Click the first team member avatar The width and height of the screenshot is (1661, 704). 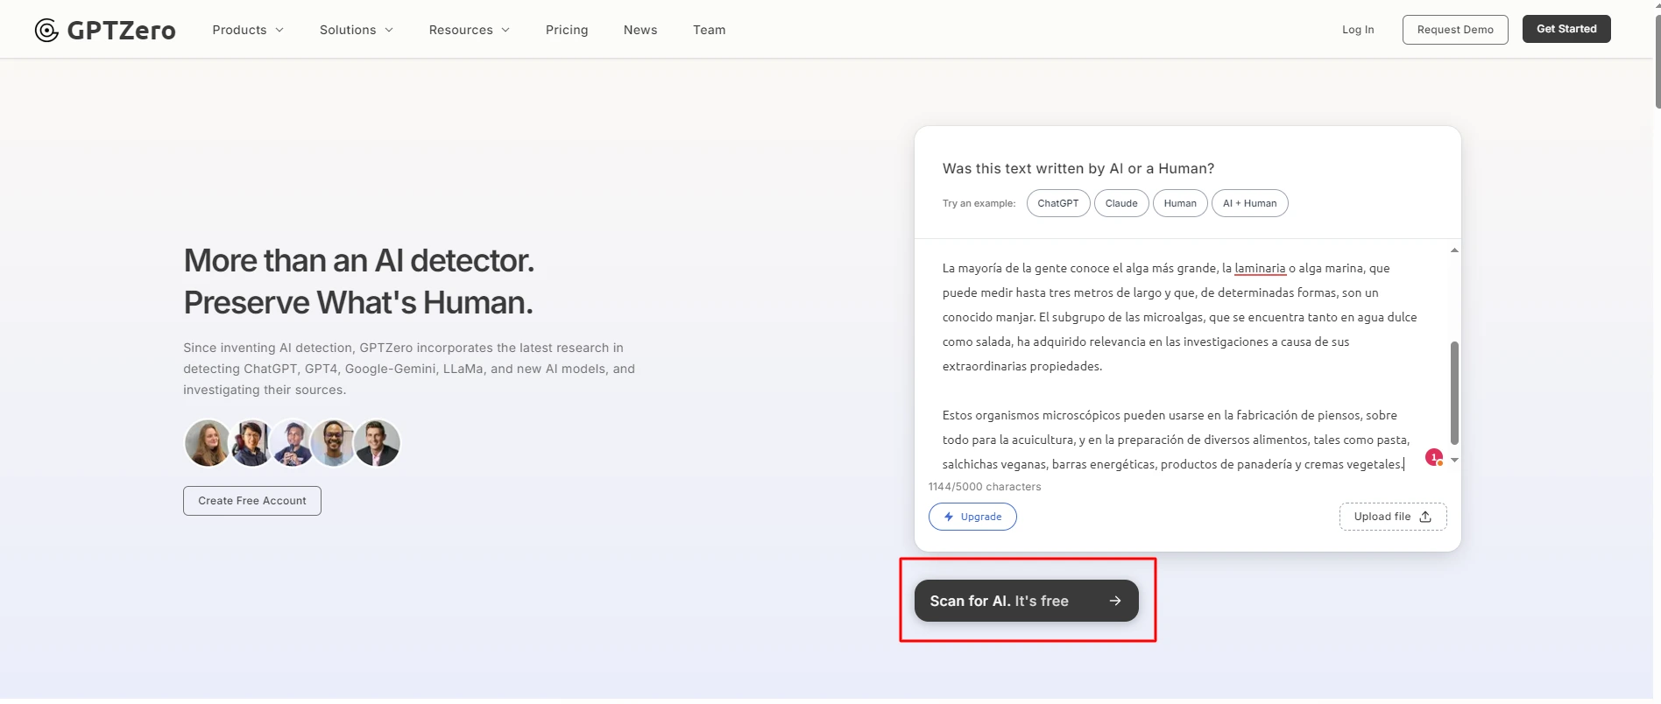208,443
